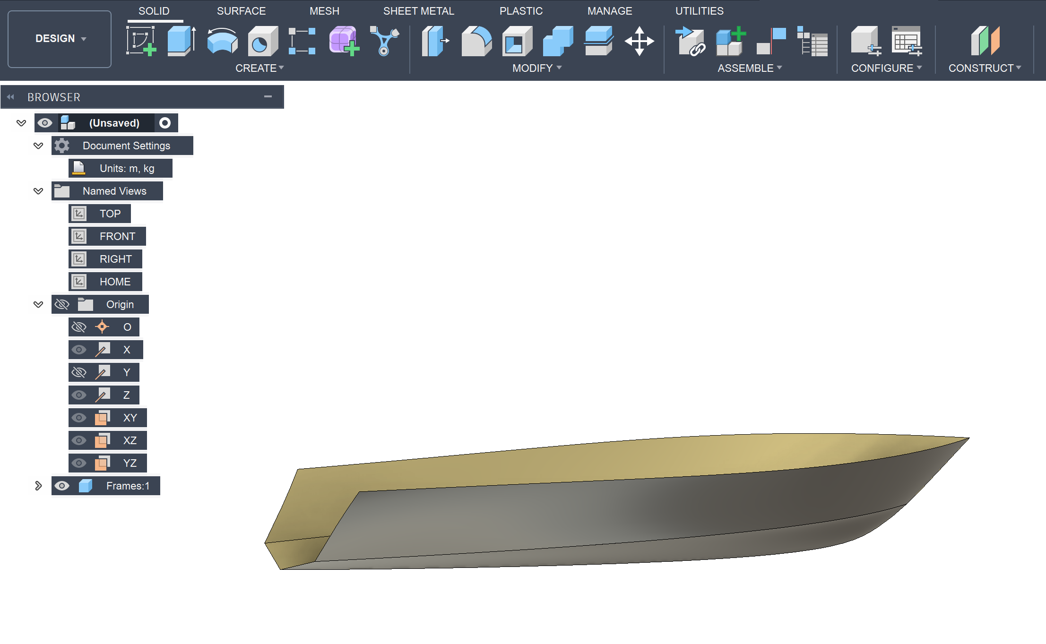
Task: Select the FRONT named view
Action: coord(117,236)
